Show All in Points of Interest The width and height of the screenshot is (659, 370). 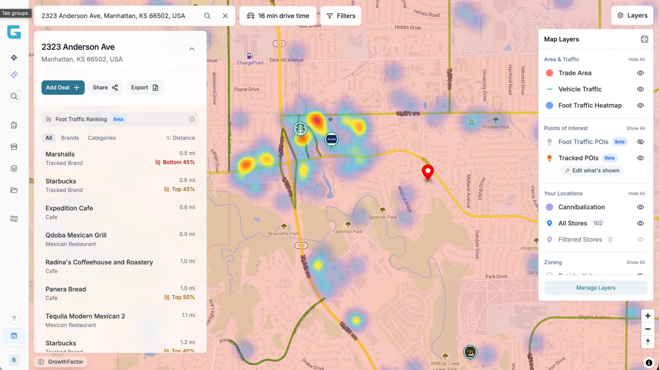(636, 128)
